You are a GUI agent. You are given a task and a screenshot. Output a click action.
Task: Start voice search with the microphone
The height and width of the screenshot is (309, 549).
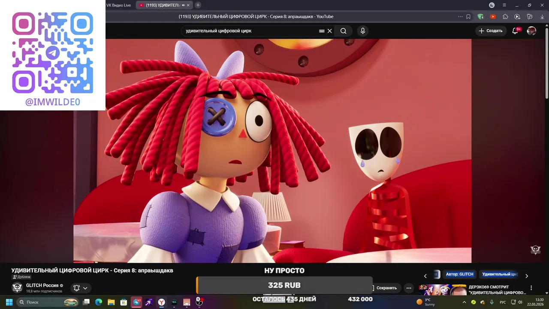(363, 31)
